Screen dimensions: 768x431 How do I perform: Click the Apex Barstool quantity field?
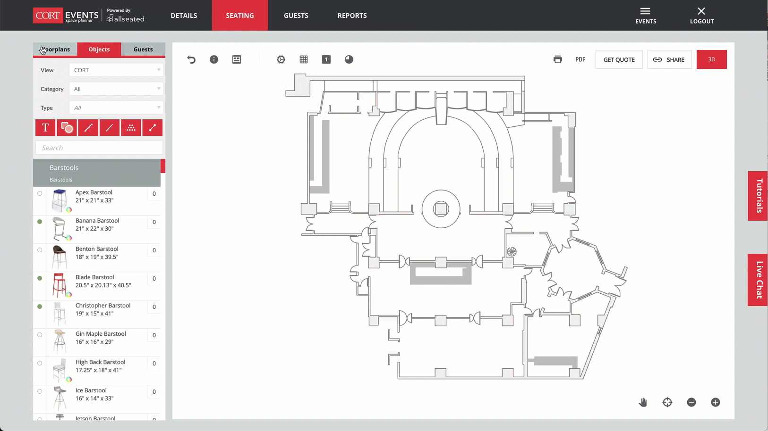154,194
